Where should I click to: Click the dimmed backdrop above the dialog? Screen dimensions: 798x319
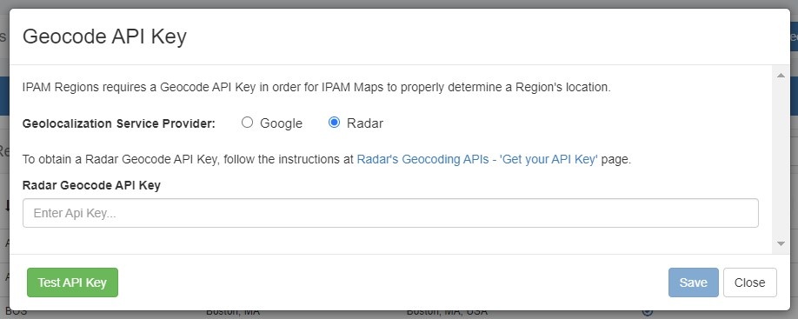tap(399, 3)
